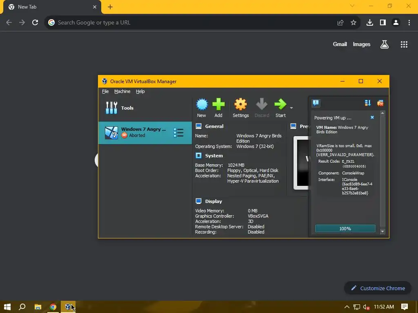Viewport: 418px width, 313px height.
Task: Click the Display section screen icon
Action: [199, 201]
